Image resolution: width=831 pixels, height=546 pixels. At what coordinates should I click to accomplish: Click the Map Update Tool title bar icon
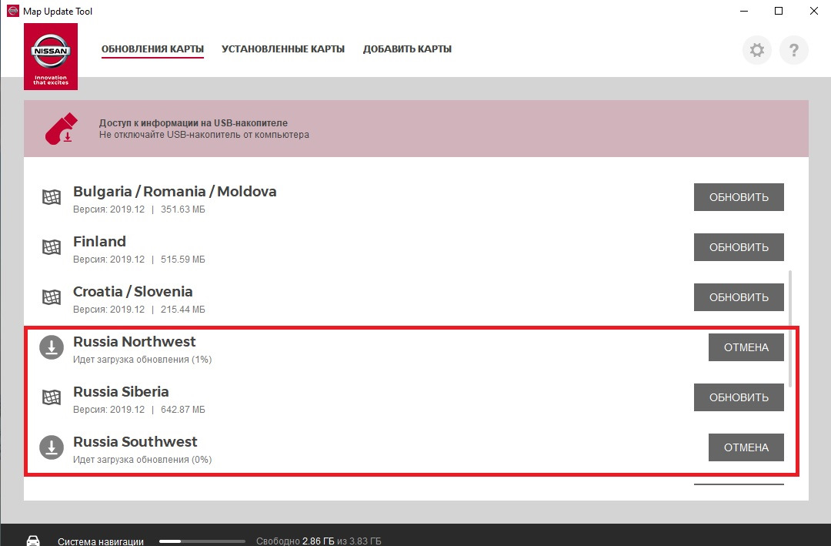[x=13, y=11]
